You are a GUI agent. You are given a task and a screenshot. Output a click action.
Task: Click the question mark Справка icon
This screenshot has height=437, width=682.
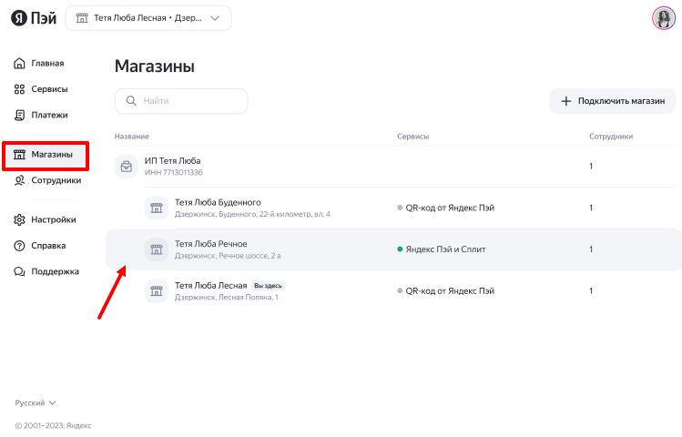click(20, 246)
